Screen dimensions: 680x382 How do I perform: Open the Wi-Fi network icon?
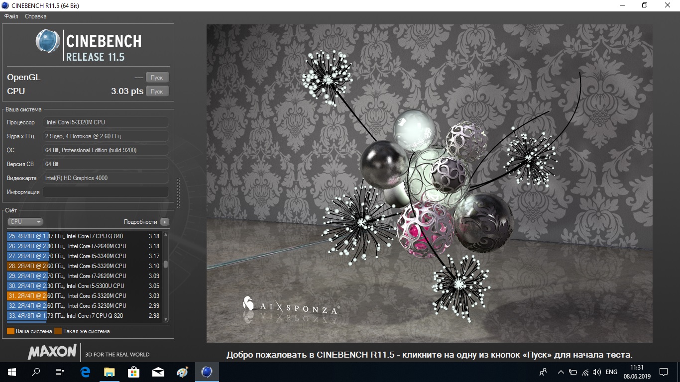(585, 372)
